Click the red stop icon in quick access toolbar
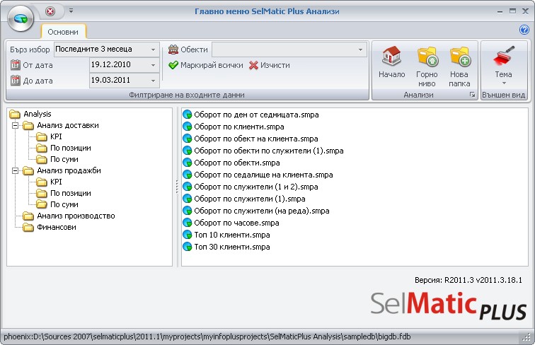The image size is (535, 345). coord(50,11)
